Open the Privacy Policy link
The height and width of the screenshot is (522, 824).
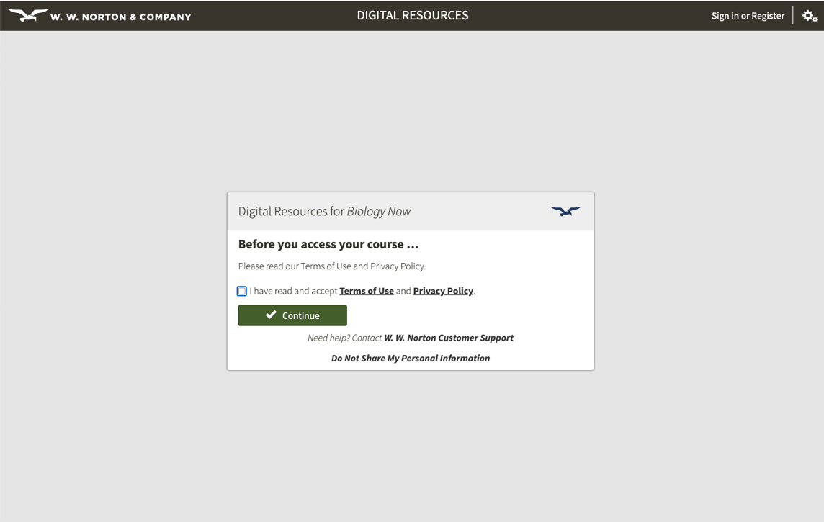(443, 291)
